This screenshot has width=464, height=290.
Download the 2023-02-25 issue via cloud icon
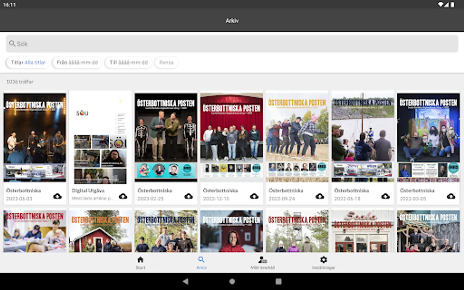pyautogui.click(x=188, y=196)
